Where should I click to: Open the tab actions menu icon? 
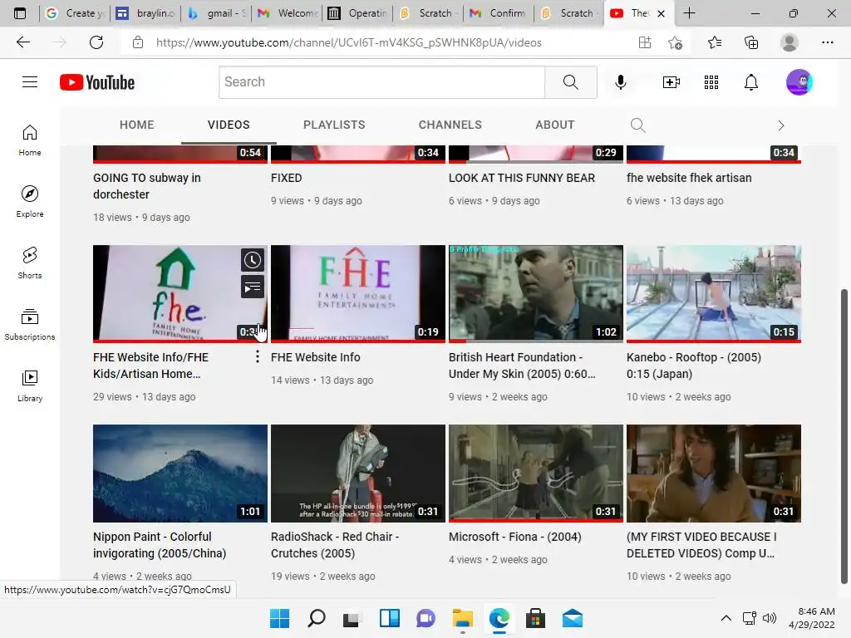click(20, 13)
